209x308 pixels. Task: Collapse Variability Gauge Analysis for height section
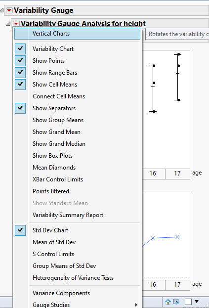[8, 24]
